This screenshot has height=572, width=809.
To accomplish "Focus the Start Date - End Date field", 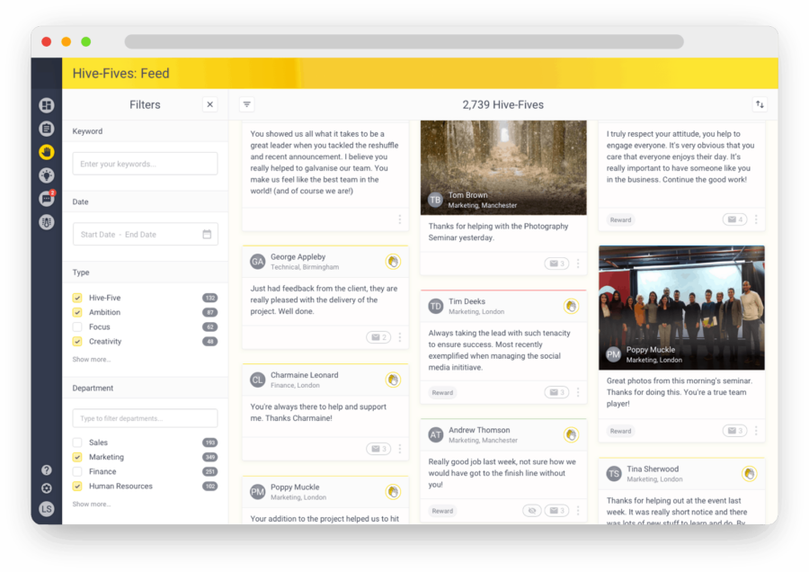I will pyautogui.click(x=145, y=234).
